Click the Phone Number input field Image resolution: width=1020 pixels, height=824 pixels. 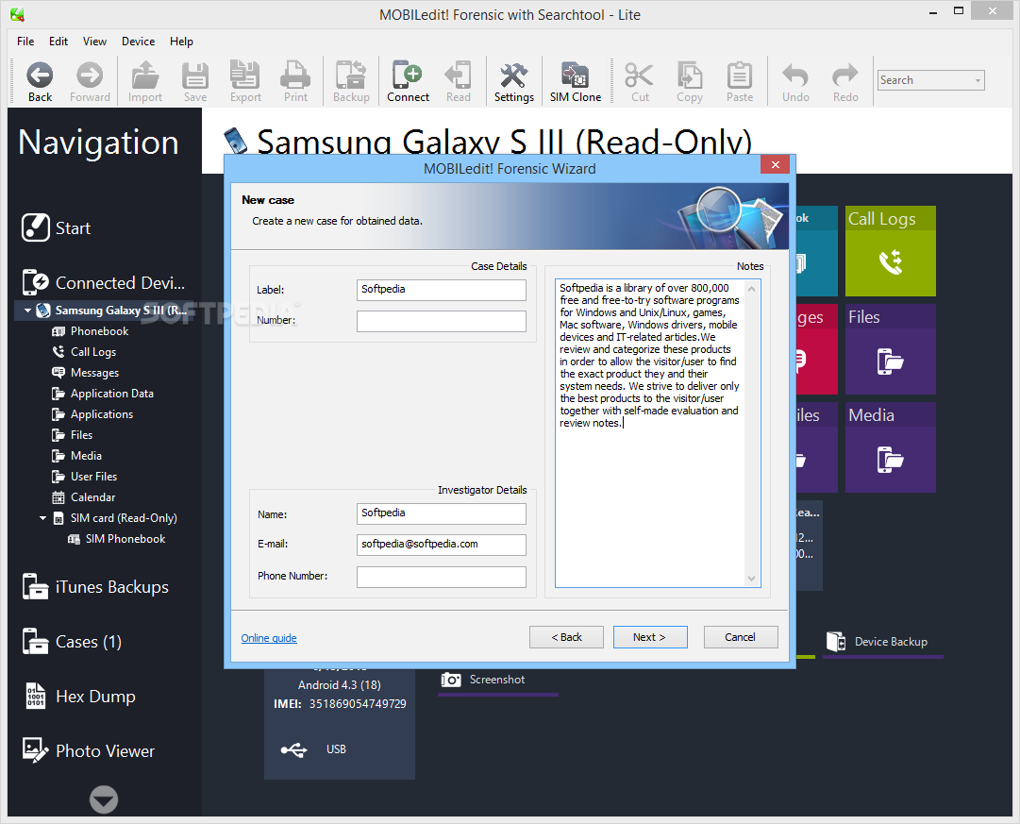(x=441, y=577)
